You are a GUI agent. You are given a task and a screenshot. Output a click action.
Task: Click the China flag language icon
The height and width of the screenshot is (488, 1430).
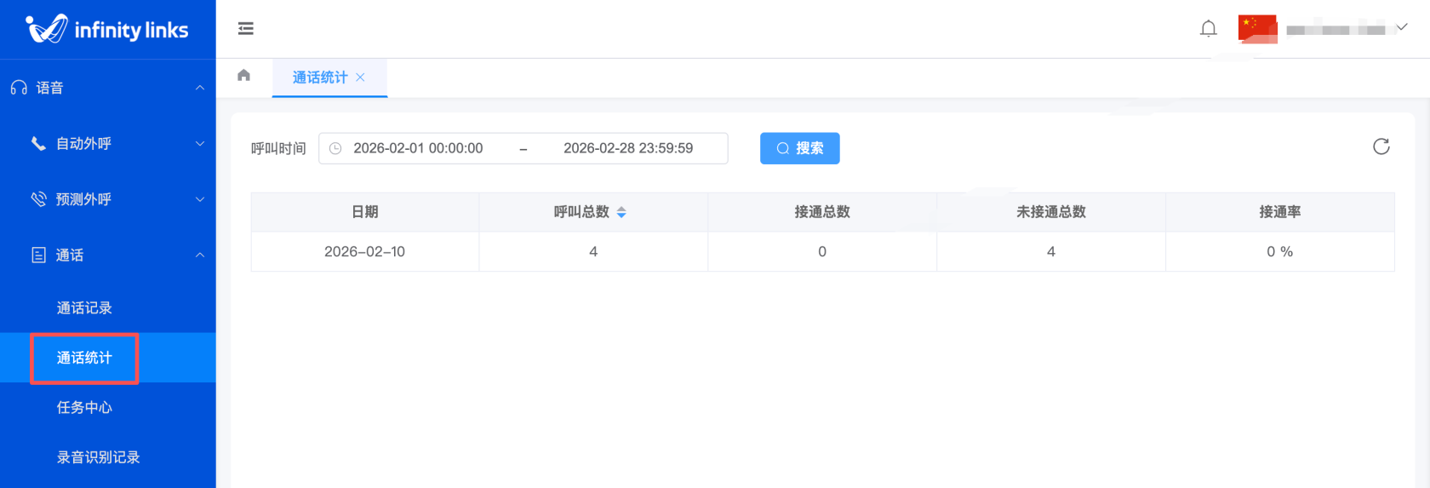(1257, 28)
